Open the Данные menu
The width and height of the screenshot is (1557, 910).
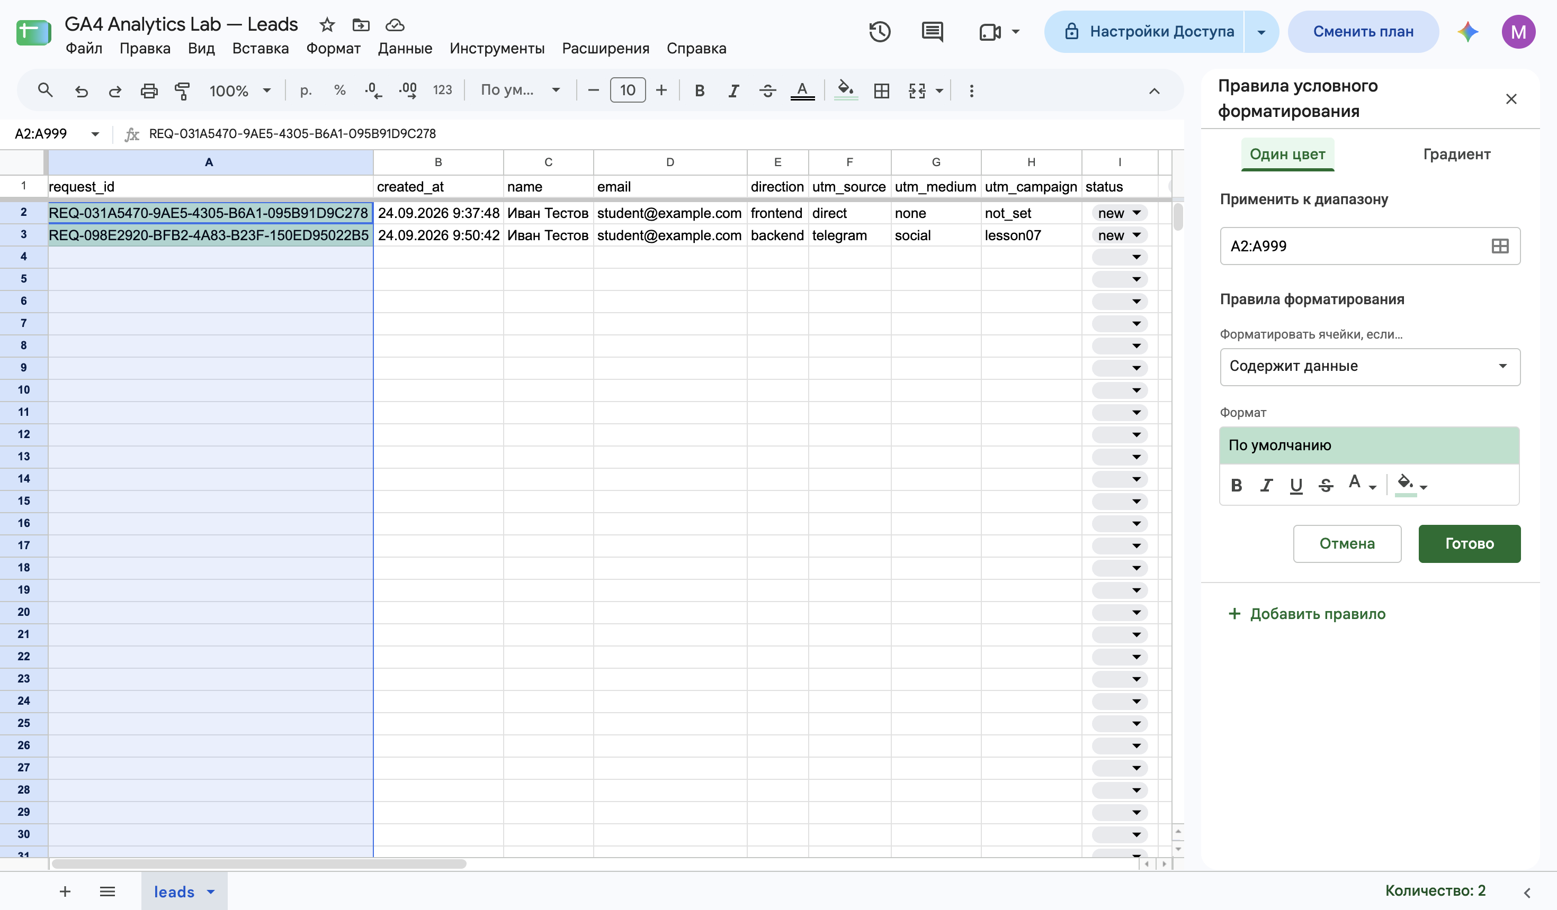[405, 48]
